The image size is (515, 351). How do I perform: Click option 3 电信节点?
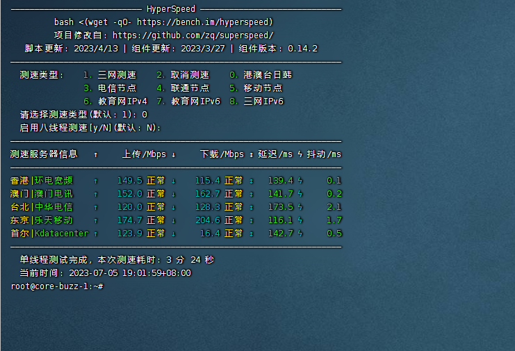110,88
